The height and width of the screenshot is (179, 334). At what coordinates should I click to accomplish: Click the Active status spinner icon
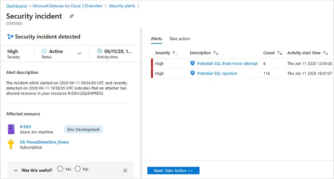(x=44, y=51)
